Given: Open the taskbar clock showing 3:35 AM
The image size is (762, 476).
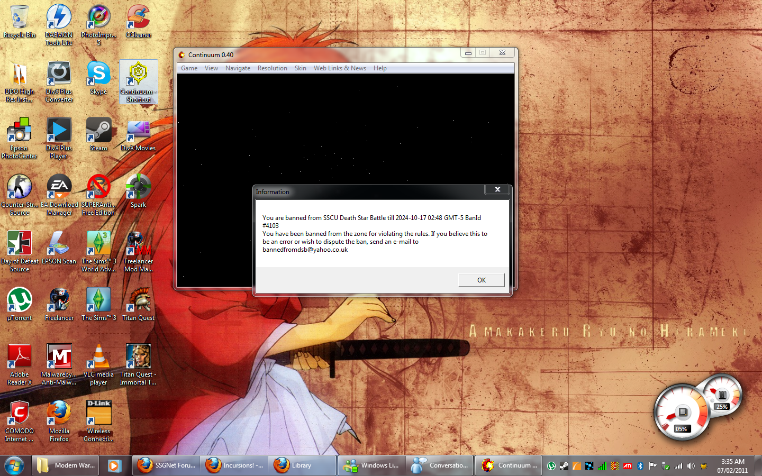Looking at the screenshot, I should [x=733, y=465].
